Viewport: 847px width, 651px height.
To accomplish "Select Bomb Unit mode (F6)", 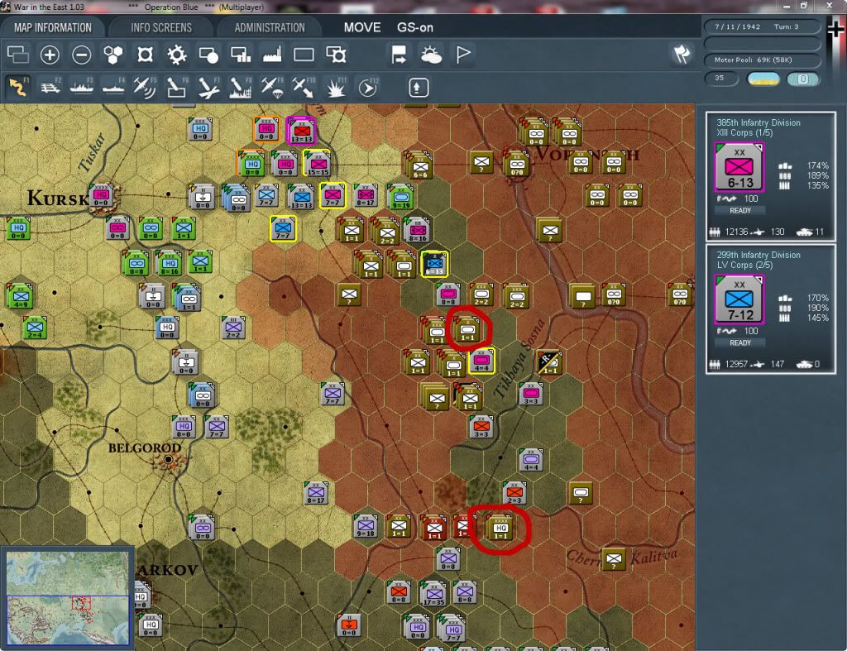I will pos(177,88).
